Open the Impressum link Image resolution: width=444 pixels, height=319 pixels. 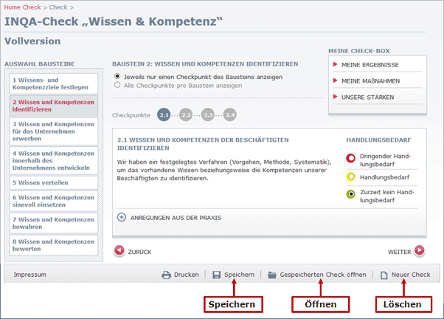tap(30, 275)
